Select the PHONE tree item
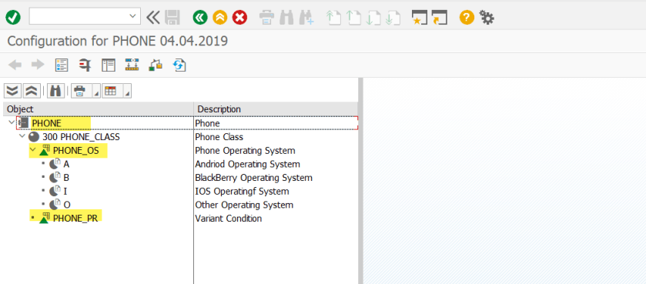 [46, 123]
